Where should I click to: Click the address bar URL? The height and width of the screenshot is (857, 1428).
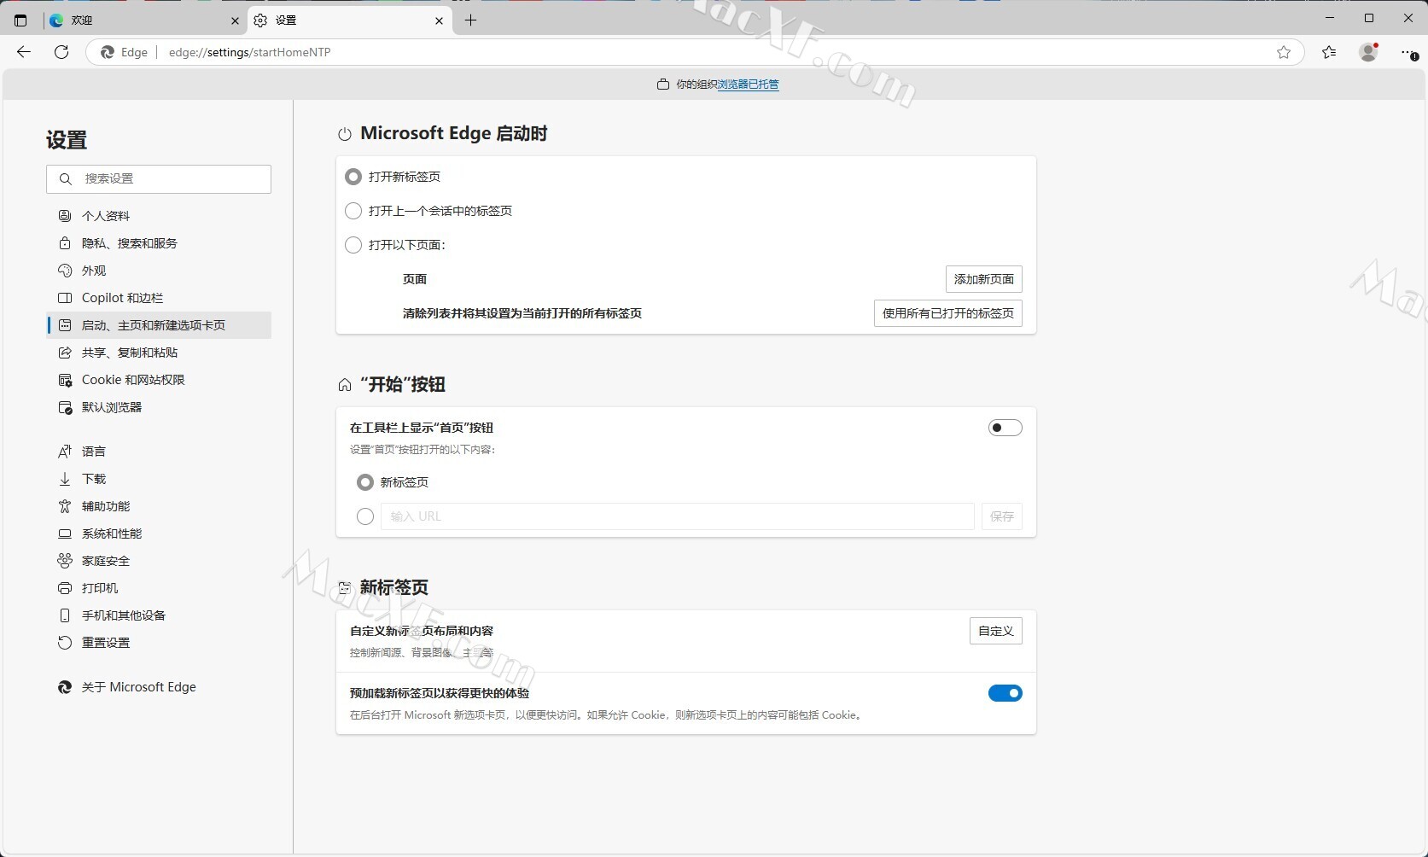250,52
